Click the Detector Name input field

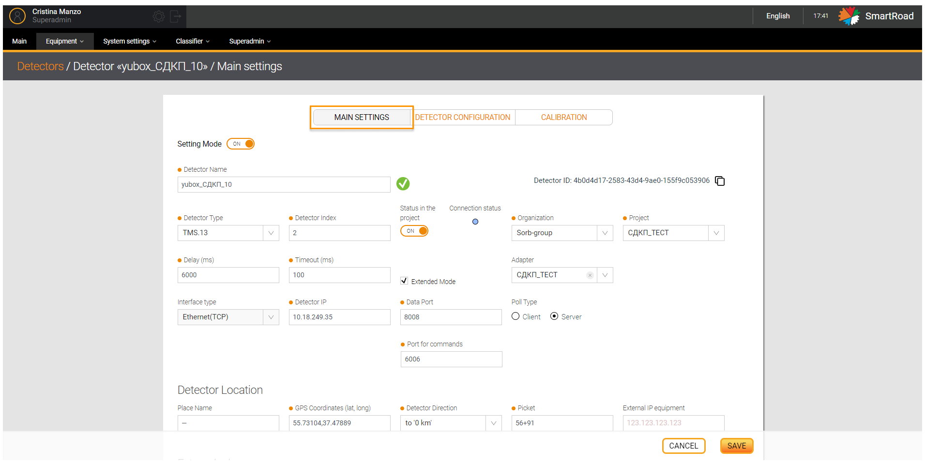(284, 184)
